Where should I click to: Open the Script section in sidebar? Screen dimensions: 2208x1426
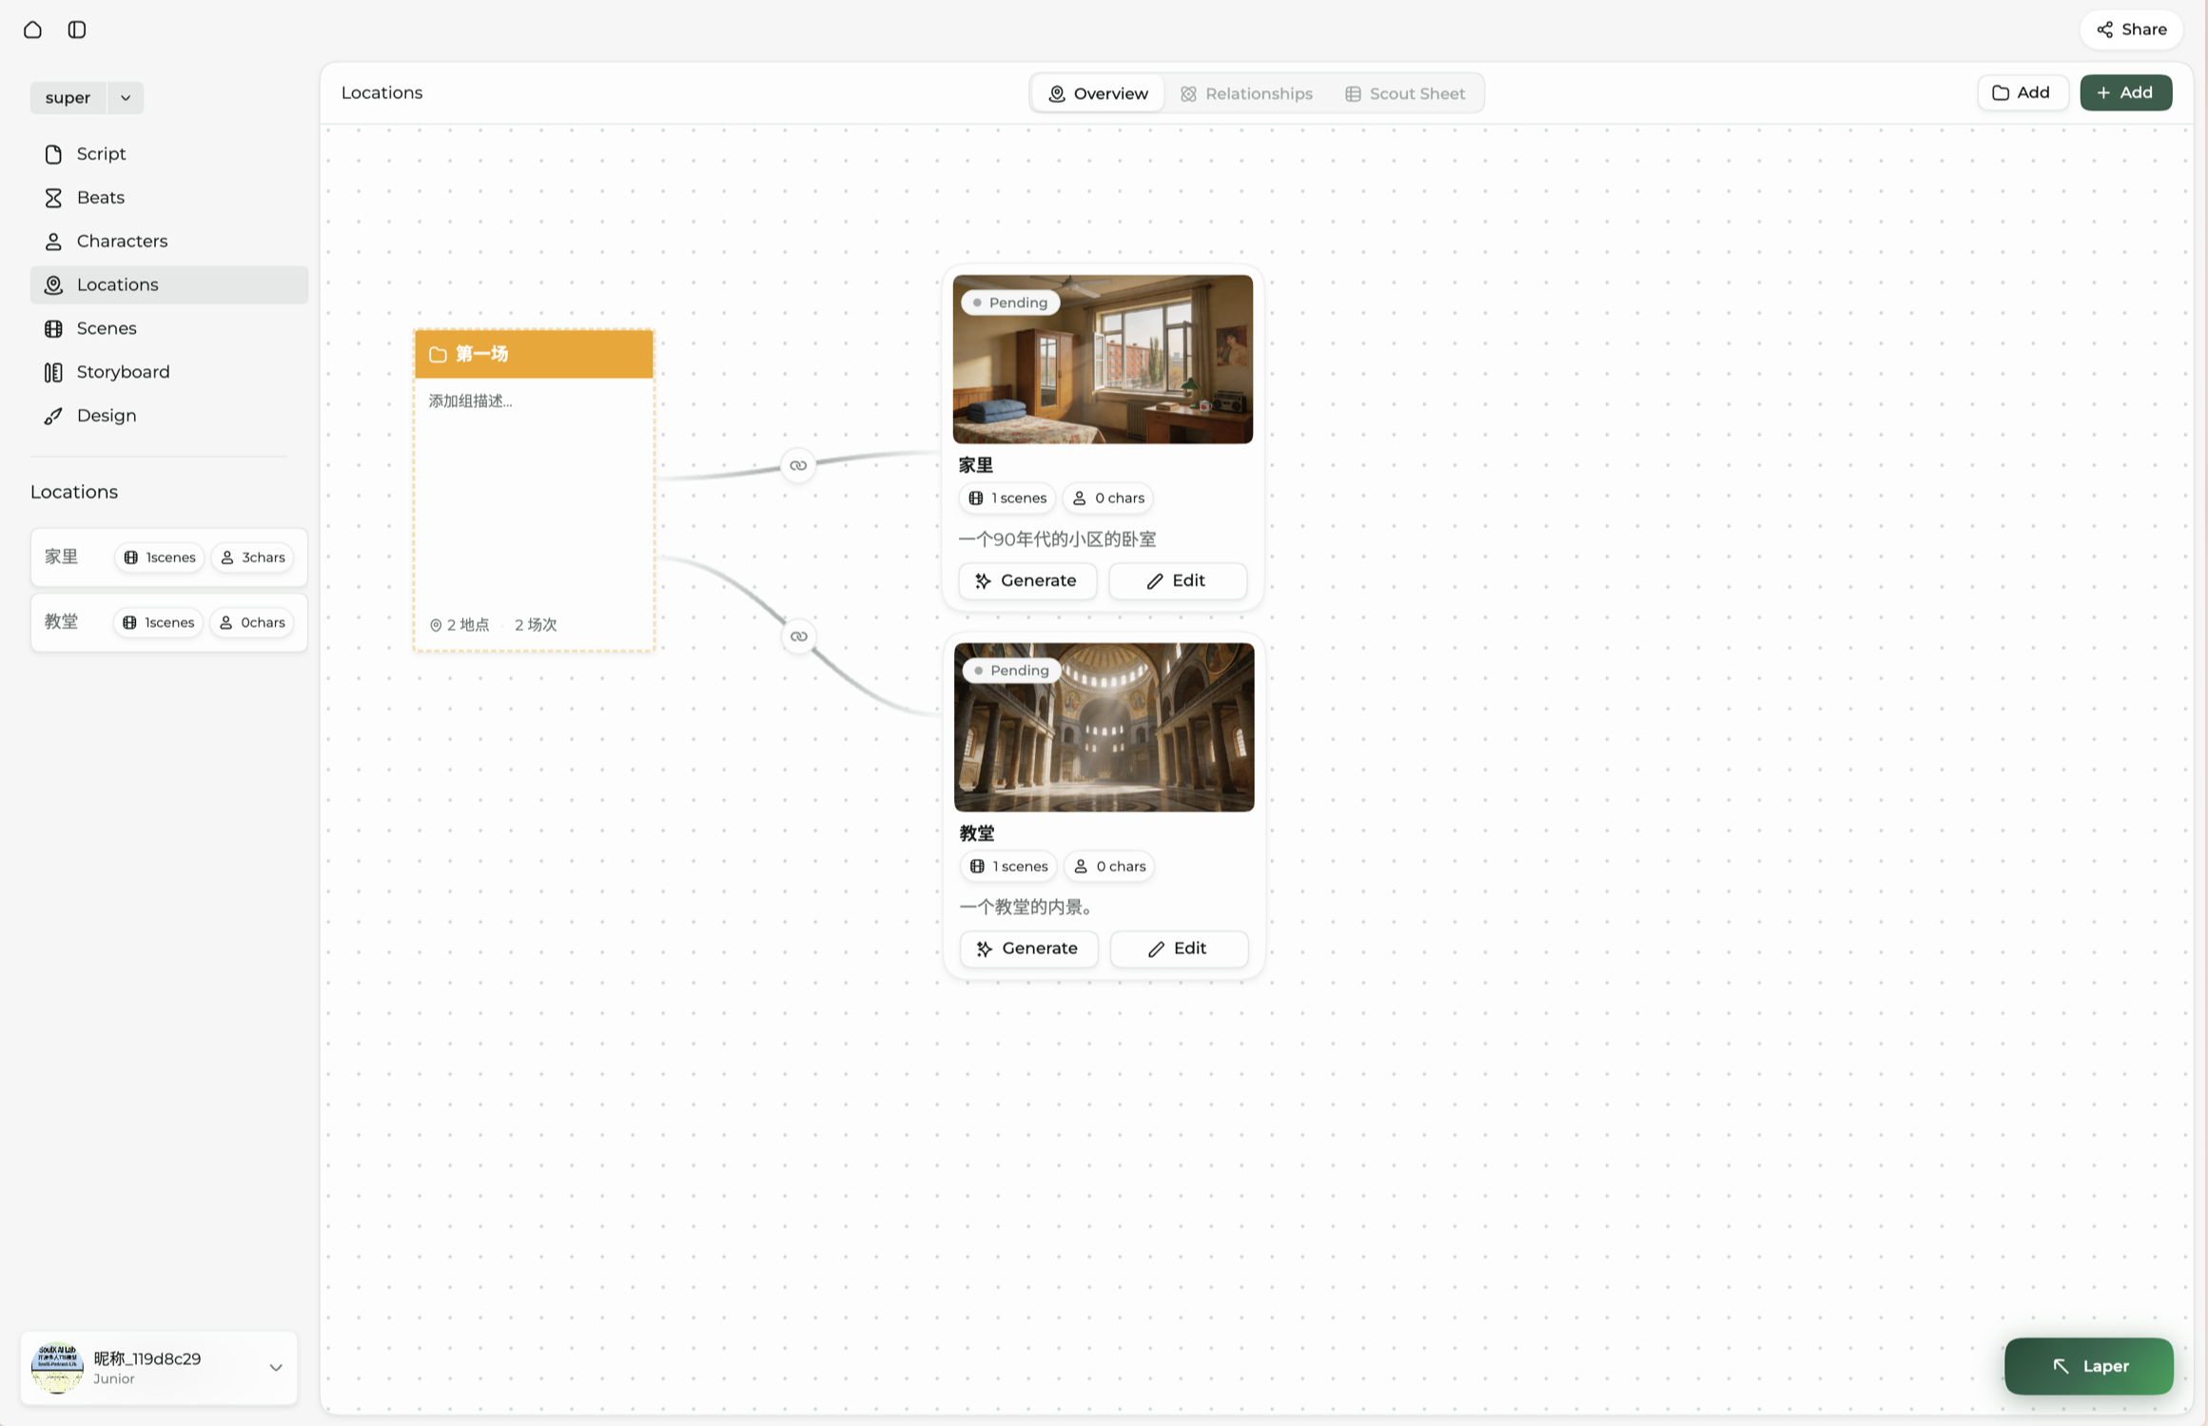click(100, 154)
